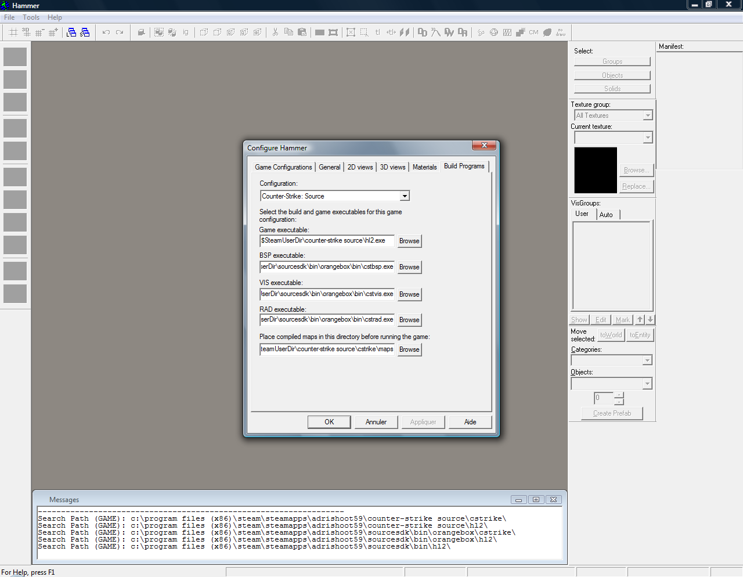Click the RAD executable path field
743x577 pixels.
tap(327, 319)
